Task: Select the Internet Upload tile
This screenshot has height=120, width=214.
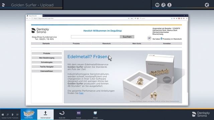Action: [x=45, y=115]
